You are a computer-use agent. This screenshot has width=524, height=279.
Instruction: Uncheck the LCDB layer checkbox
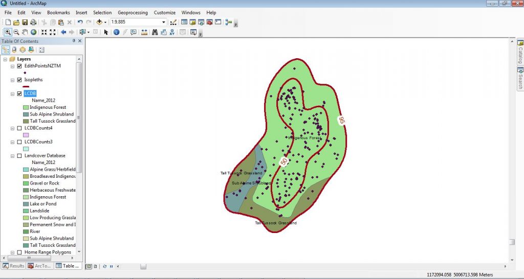(x=19, y=94)
